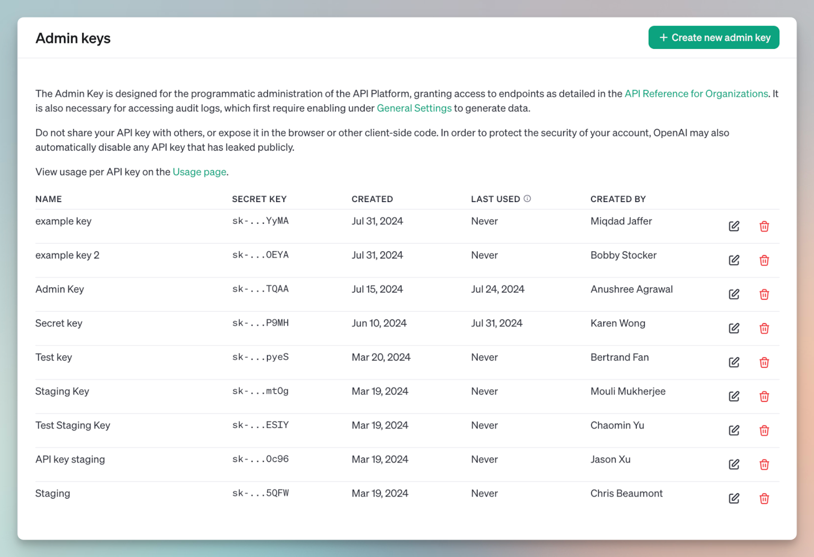Screen dimensions: 814x557
Task: Delete the "Staging Key" by Mouli Mukherjee
Action: (764, 396)
